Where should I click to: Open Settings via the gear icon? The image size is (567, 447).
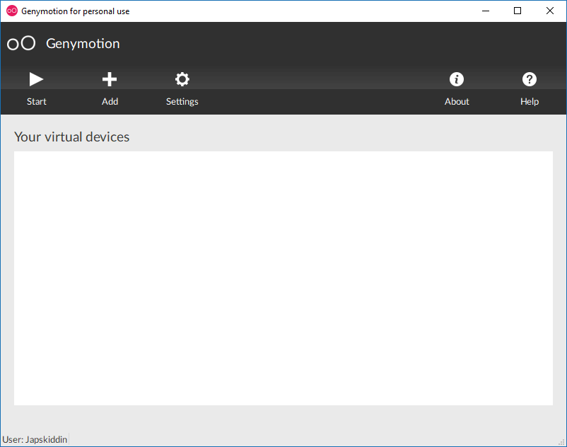click(182, 79)
